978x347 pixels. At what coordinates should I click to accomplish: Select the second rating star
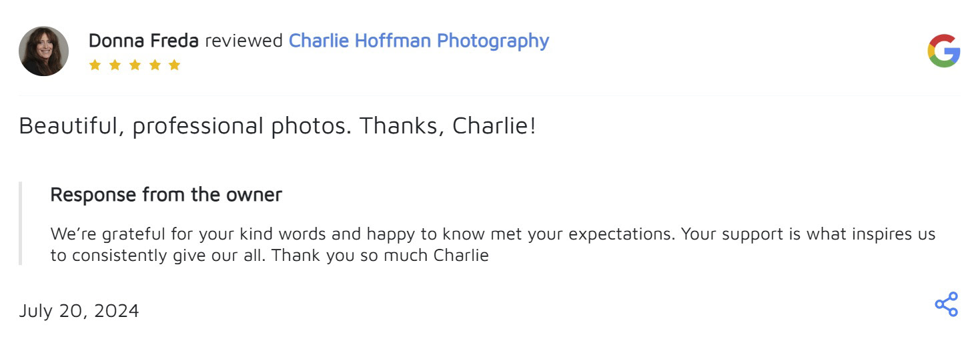(x=115, y=65)
